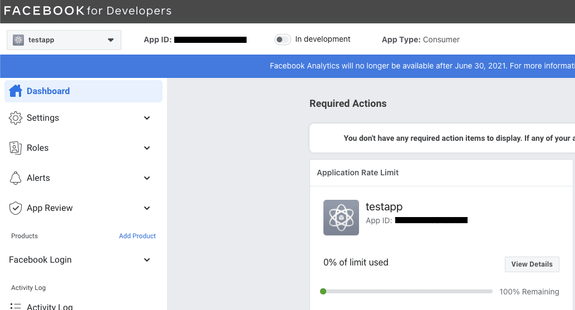Viewport: 575px width, 310px height.
Task: Click large testapp icon in Rate Limit card
Action: coord(341,218)
